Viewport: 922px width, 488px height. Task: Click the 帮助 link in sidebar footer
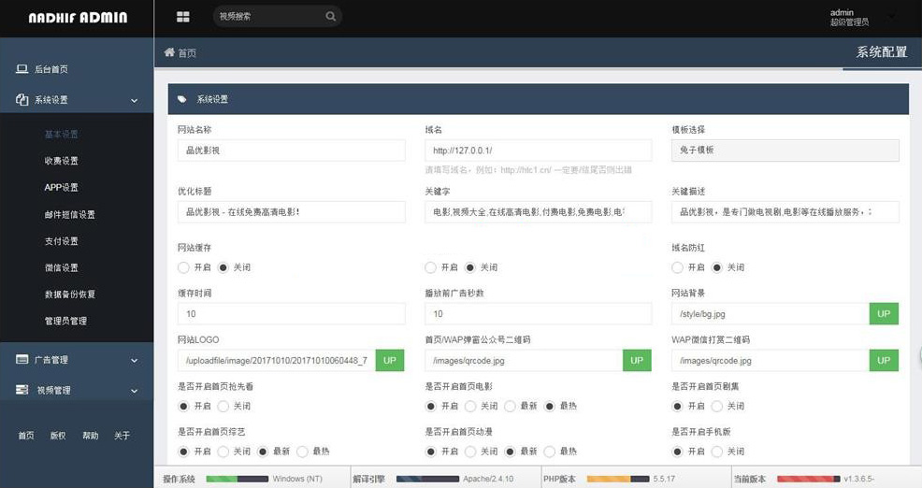90,436
